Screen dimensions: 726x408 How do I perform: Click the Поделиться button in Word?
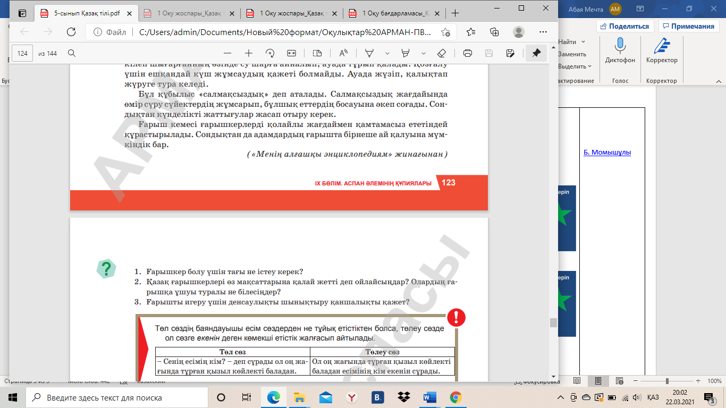coord(624,26)
